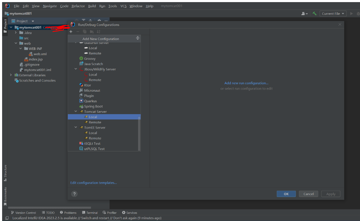Image resolution: width=360 pixels, height=221 pixels.
Task: Click the plus Add New Configuration icon
Action: 71,32
